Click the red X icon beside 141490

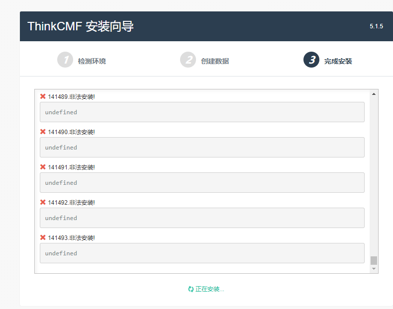[x=43, y=132]
